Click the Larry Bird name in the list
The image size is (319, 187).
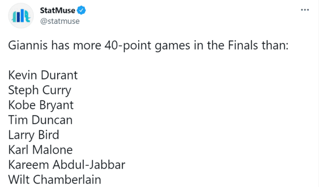tap(34, 135)
